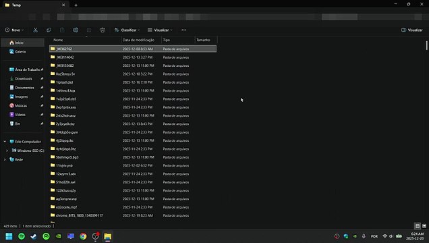The width and height of the screenshot is (429, 243).
Task: Sort by the Nome column header
Action: [x=85, y=40]
